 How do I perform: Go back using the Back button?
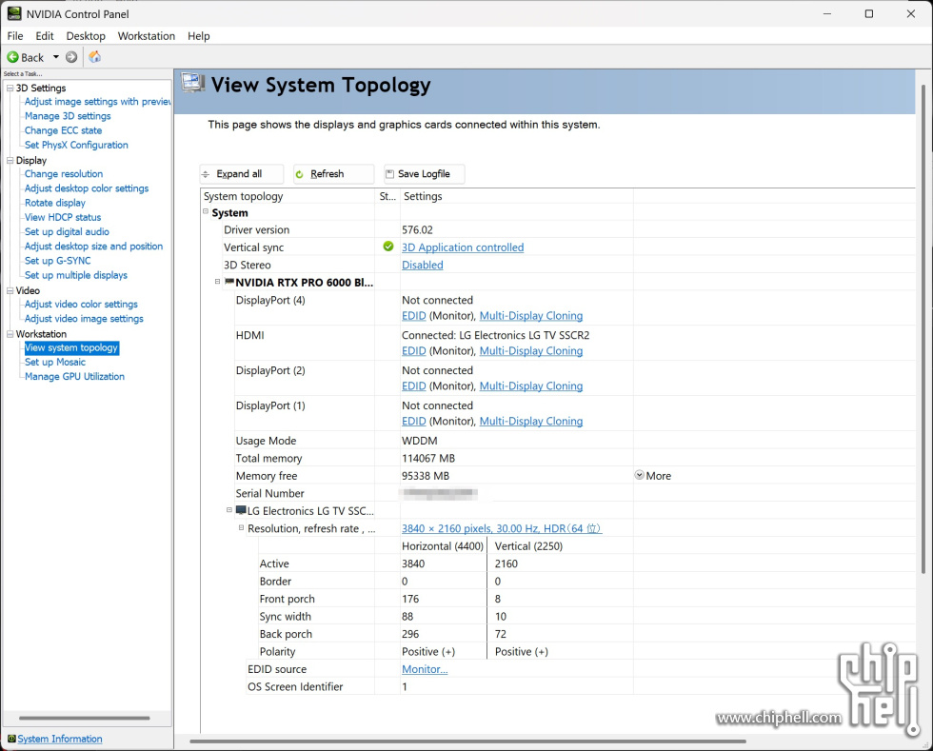point(26,57)
